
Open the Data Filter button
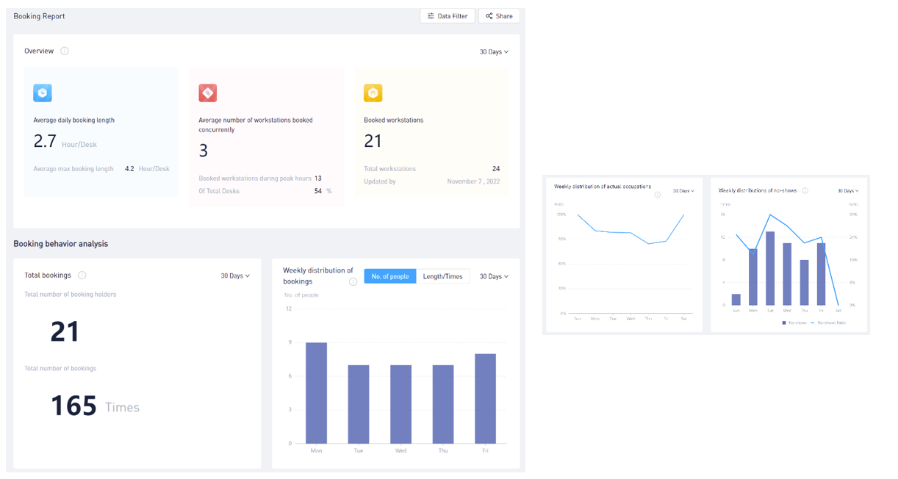[x=448, y=16]
